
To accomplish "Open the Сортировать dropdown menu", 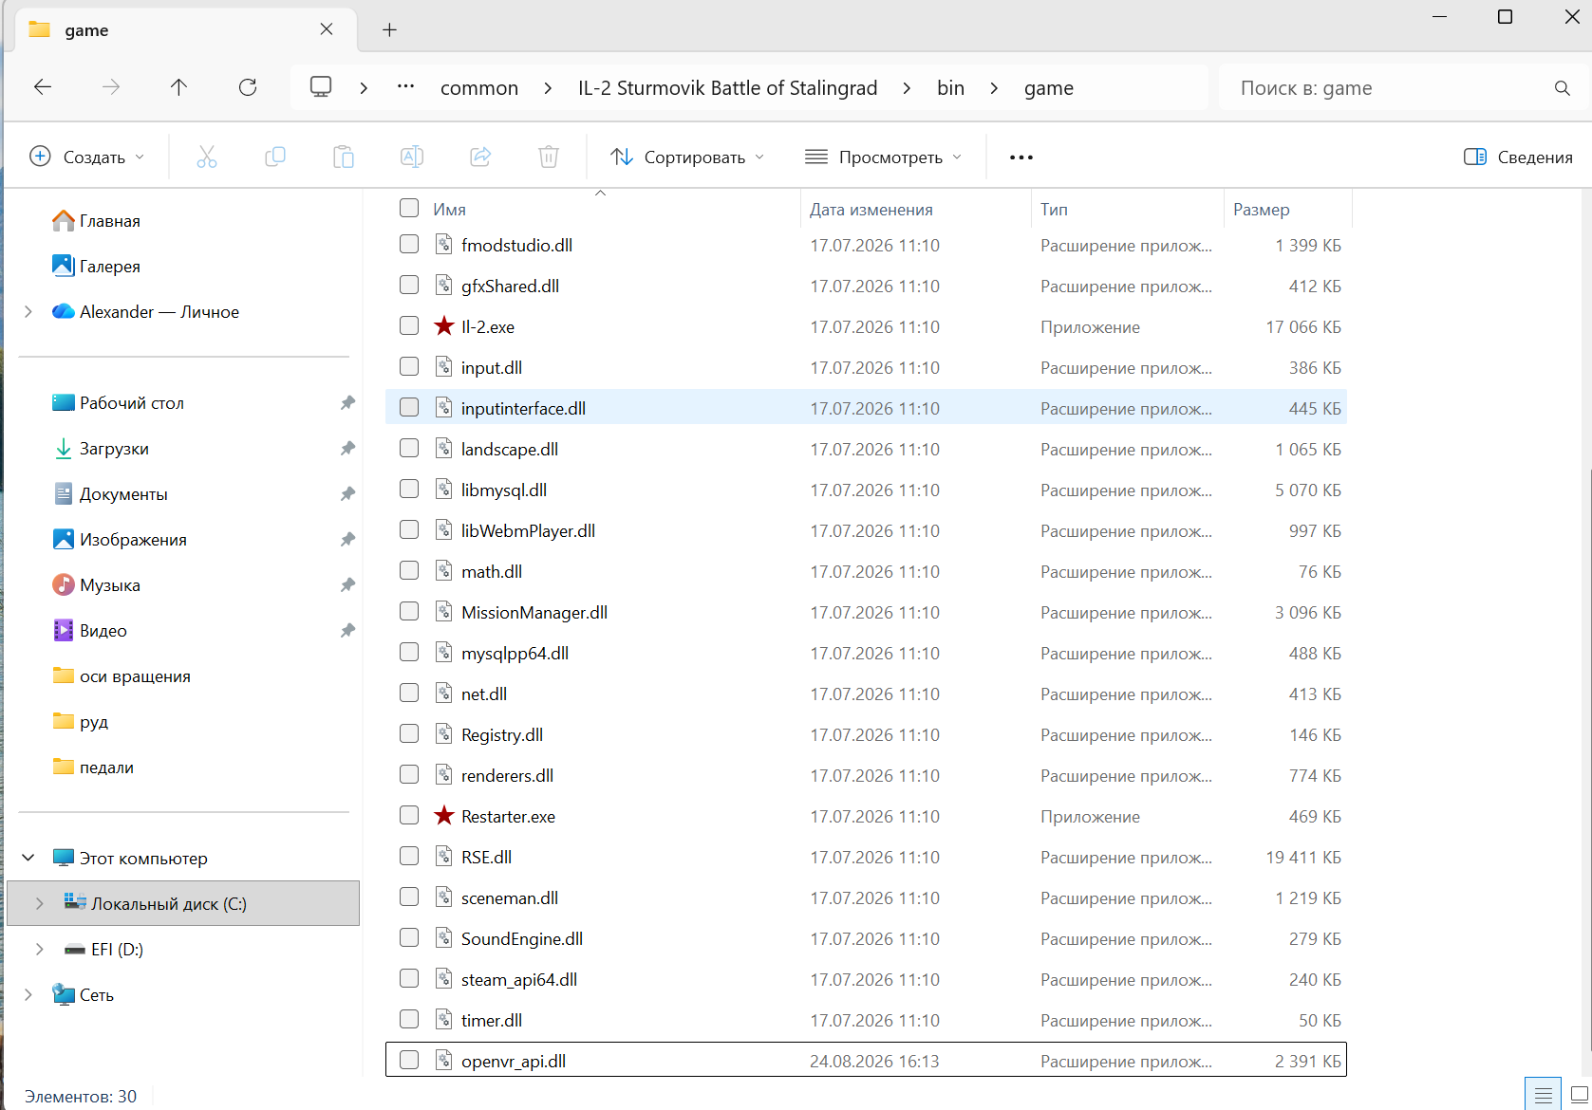I will pyautogui.click(x=687, y=157).
